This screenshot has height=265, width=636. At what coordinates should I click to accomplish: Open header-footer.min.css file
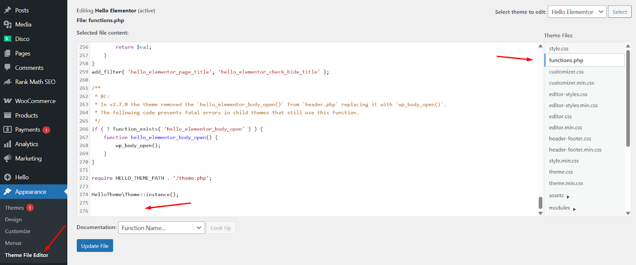tap(575, 150)
